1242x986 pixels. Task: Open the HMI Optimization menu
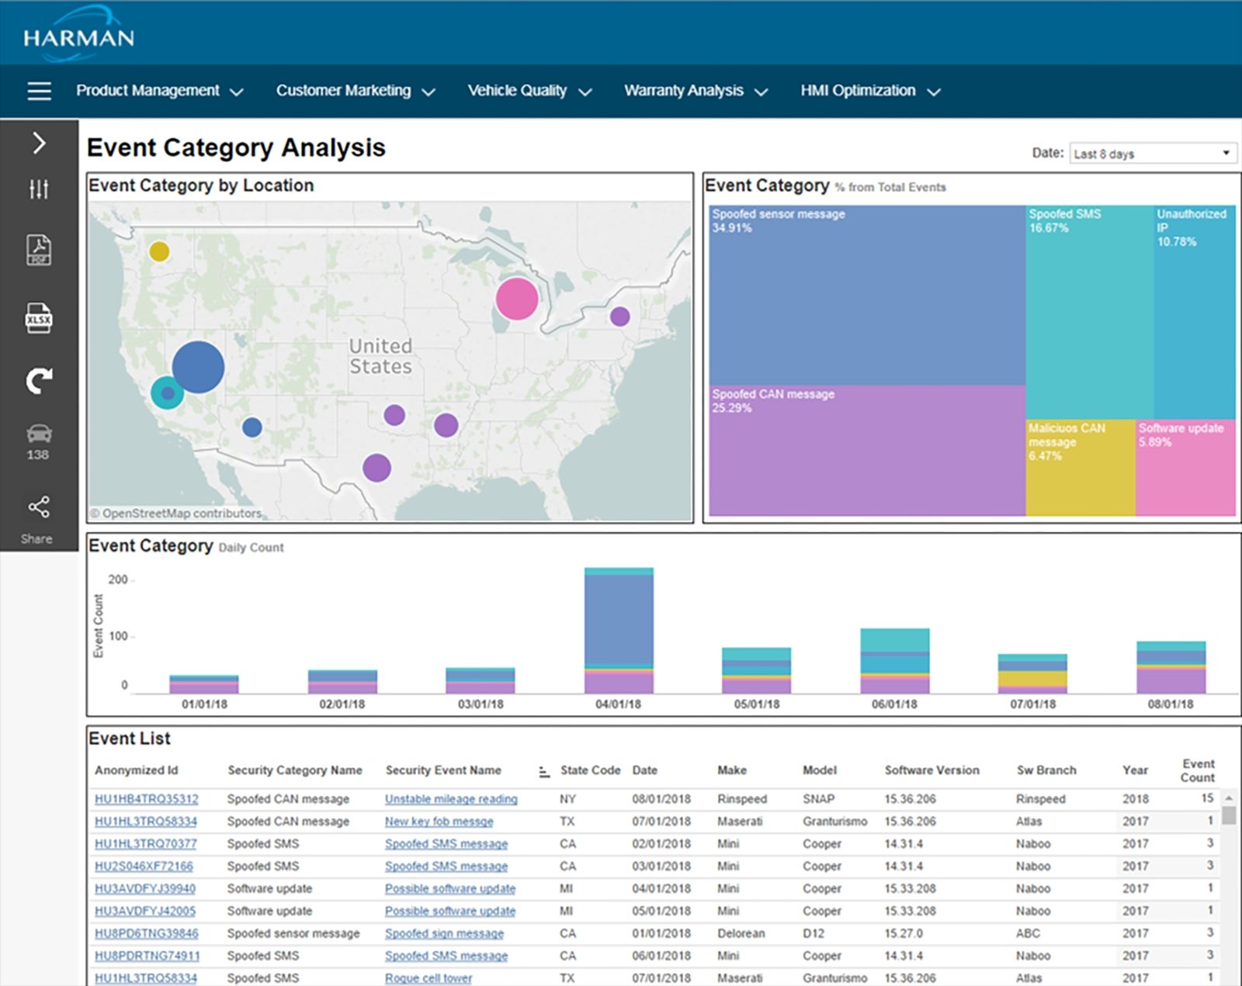[871, 91]
